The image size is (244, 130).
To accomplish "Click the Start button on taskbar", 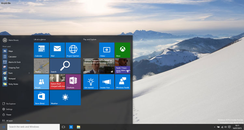I will click(4, 127).
